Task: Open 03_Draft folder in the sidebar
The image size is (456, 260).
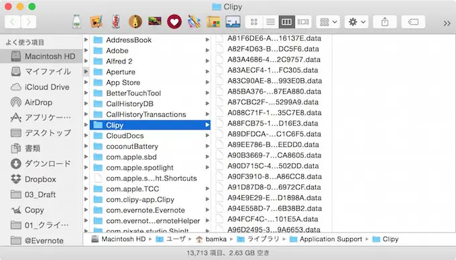Action: click(x=42, y=194)
